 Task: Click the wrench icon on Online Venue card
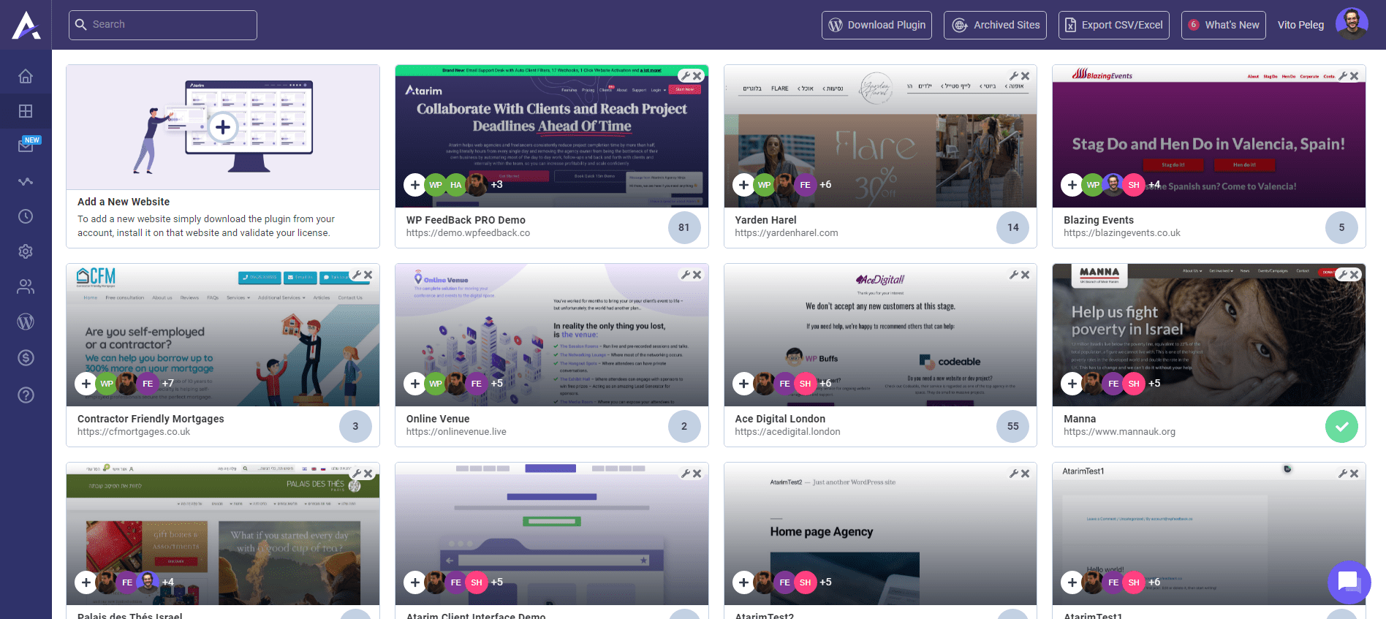tap(686, 275)
